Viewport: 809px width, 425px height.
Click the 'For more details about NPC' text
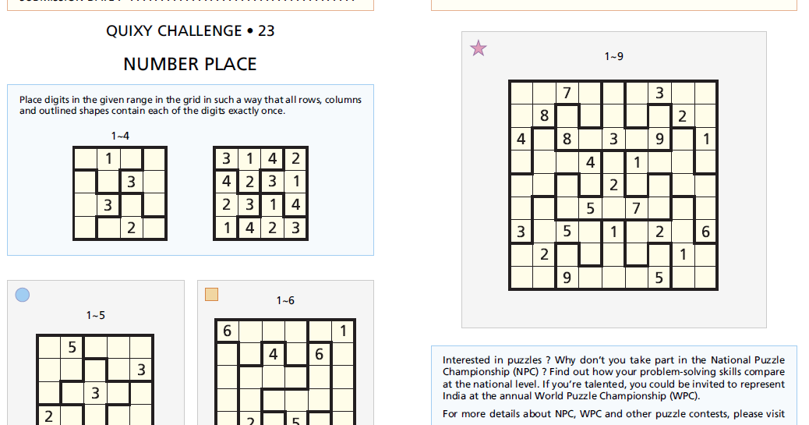click(x=613, y=413)
